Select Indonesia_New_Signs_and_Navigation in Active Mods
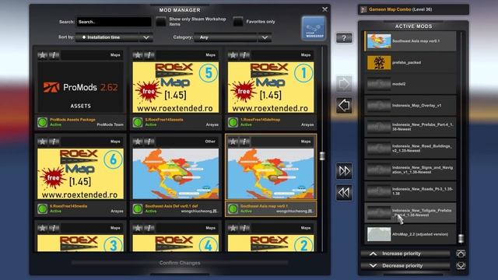 tap(410, 170)
